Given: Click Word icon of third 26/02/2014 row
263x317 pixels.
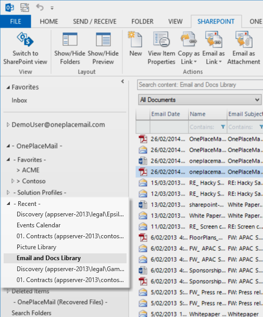Looking at the screenshot, I should (x=143, y=161).
